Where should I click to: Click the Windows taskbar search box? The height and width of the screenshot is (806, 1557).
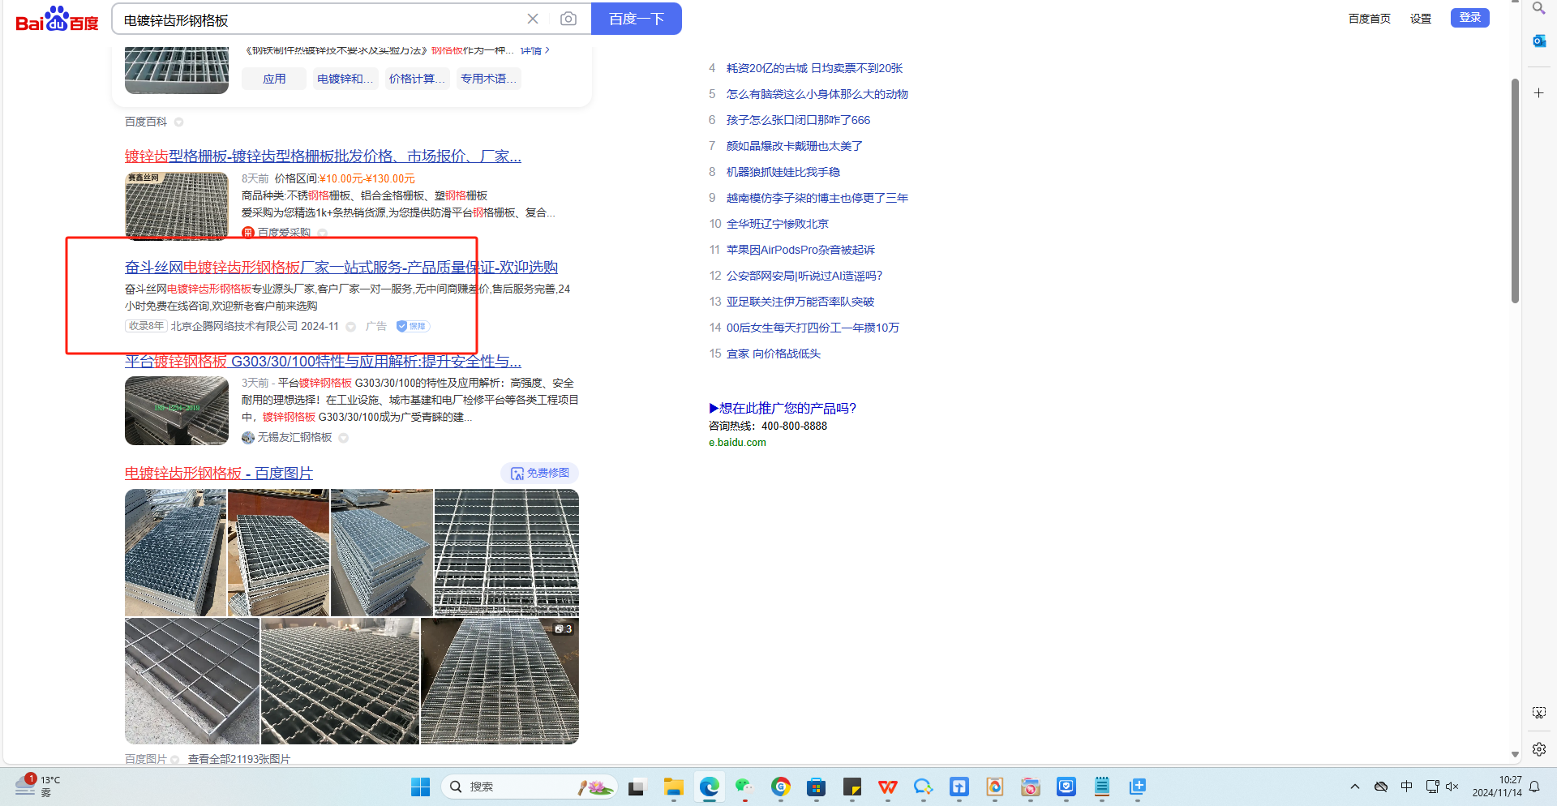coord(530,787)
